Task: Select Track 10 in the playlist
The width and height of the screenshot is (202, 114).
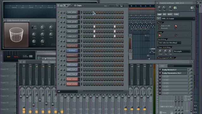Action: pos(4,69)
